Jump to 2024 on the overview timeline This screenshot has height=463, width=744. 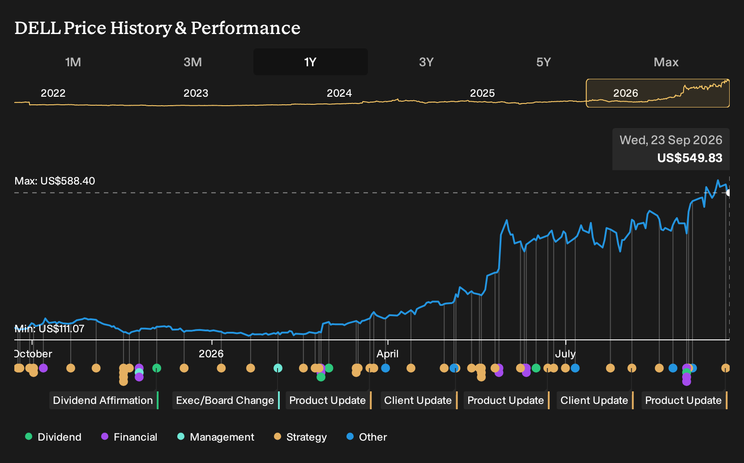[x=339, y=93]
